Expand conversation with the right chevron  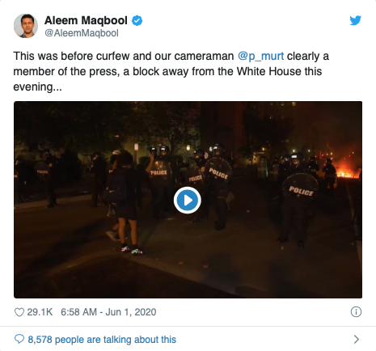(357, 339)
